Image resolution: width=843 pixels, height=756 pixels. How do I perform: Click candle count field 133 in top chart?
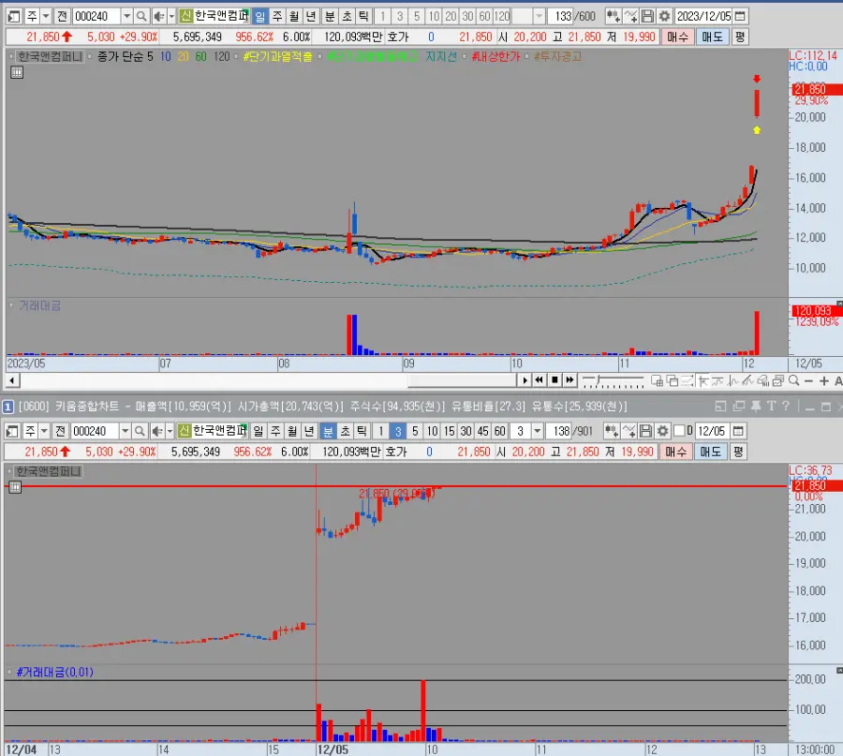pyautogui.click(x=562, y=16)
